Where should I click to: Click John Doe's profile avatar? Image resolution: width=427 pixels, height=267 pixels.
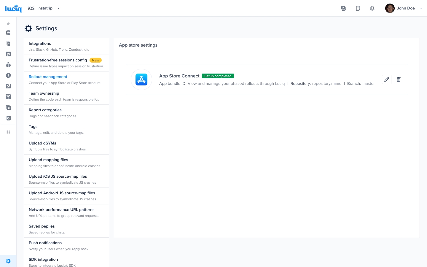[x=390, y=8]
